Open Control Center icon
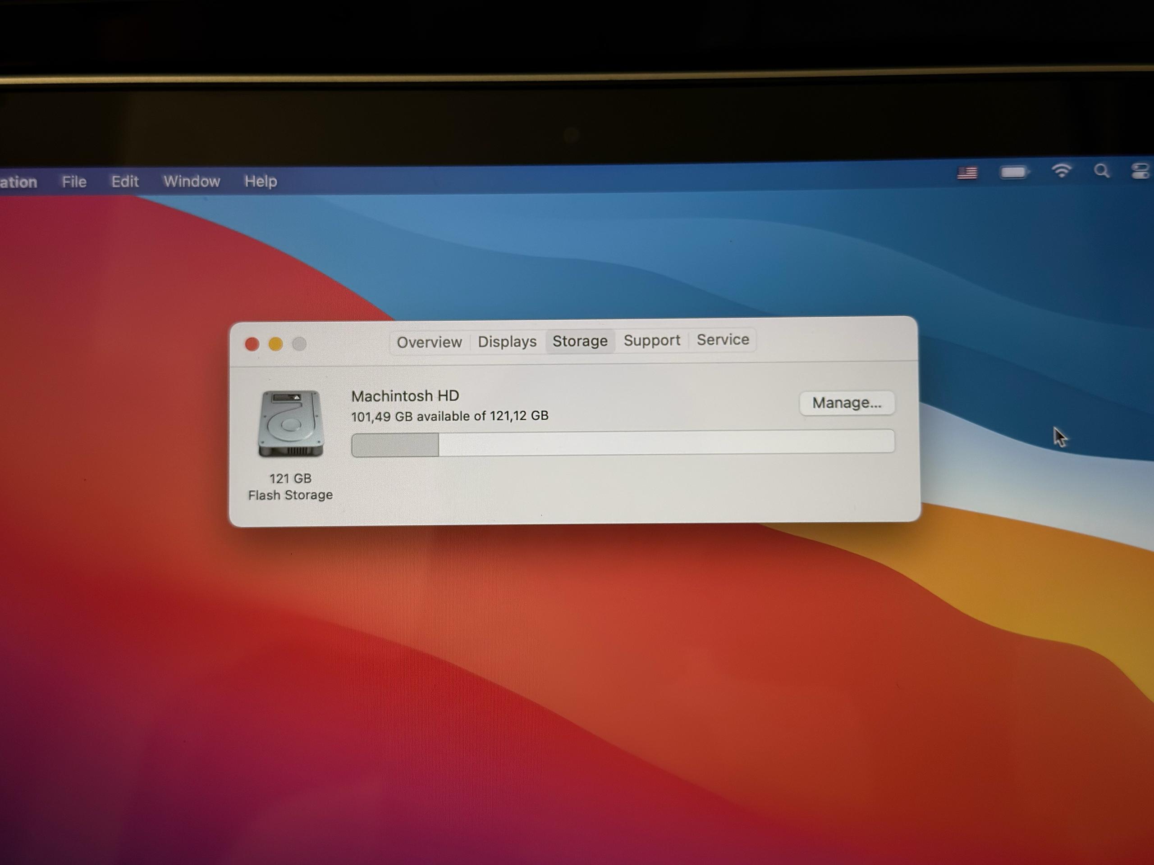This screenshot has height=865, width=1154. click(1140, 170)
